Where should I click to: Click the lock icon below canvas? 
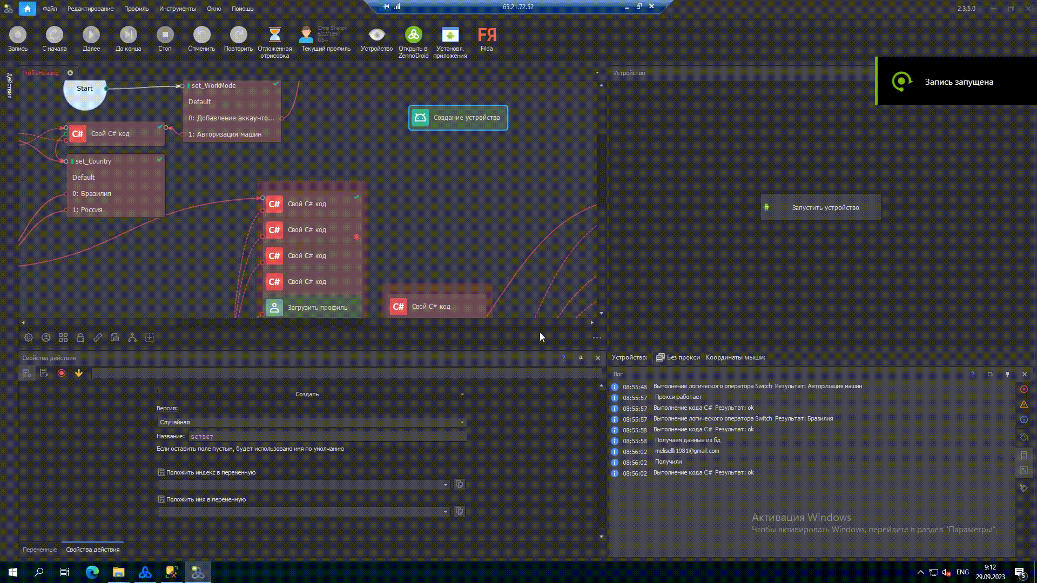click(80, 338)
